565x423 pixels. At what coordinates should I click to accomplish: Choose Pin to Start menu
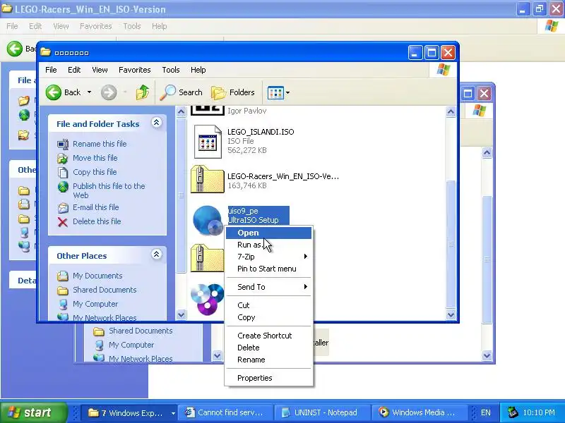pyautogui.click(x=268, y=269)
